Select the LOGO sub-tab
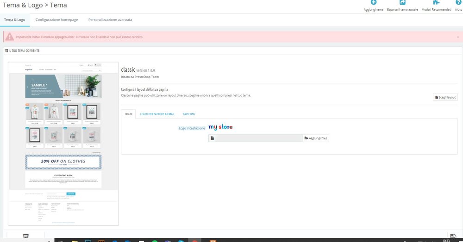 click(128, 114)
